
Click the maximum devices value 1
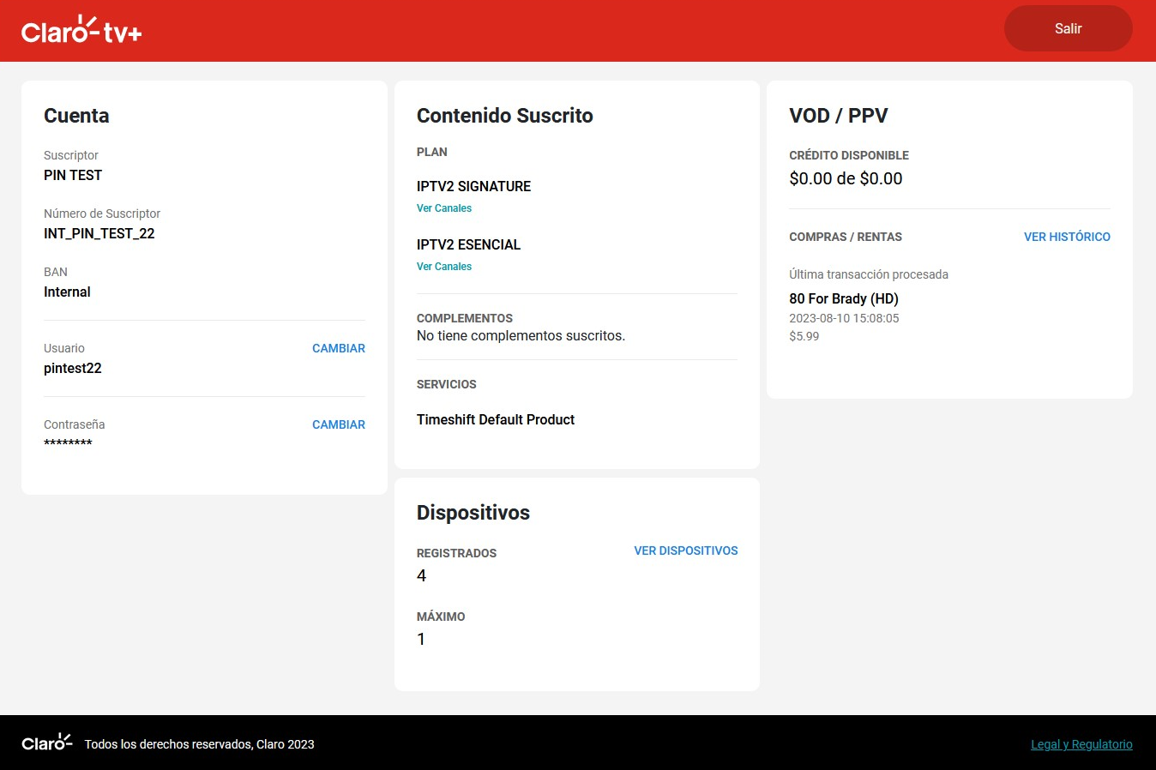(421, 639)
